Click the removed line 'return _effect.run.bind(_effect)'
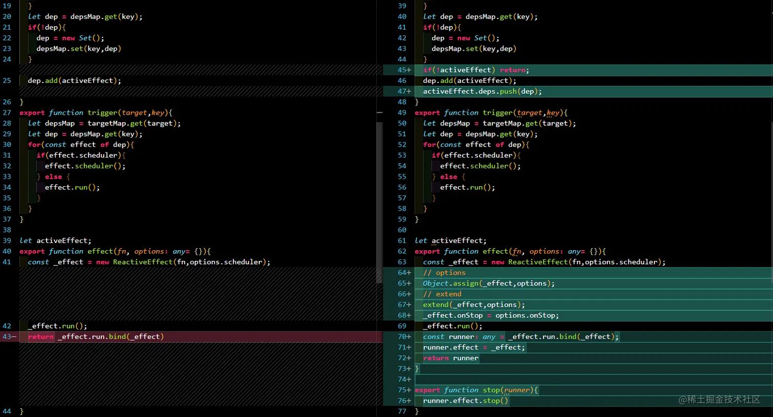 pos(96,337)
